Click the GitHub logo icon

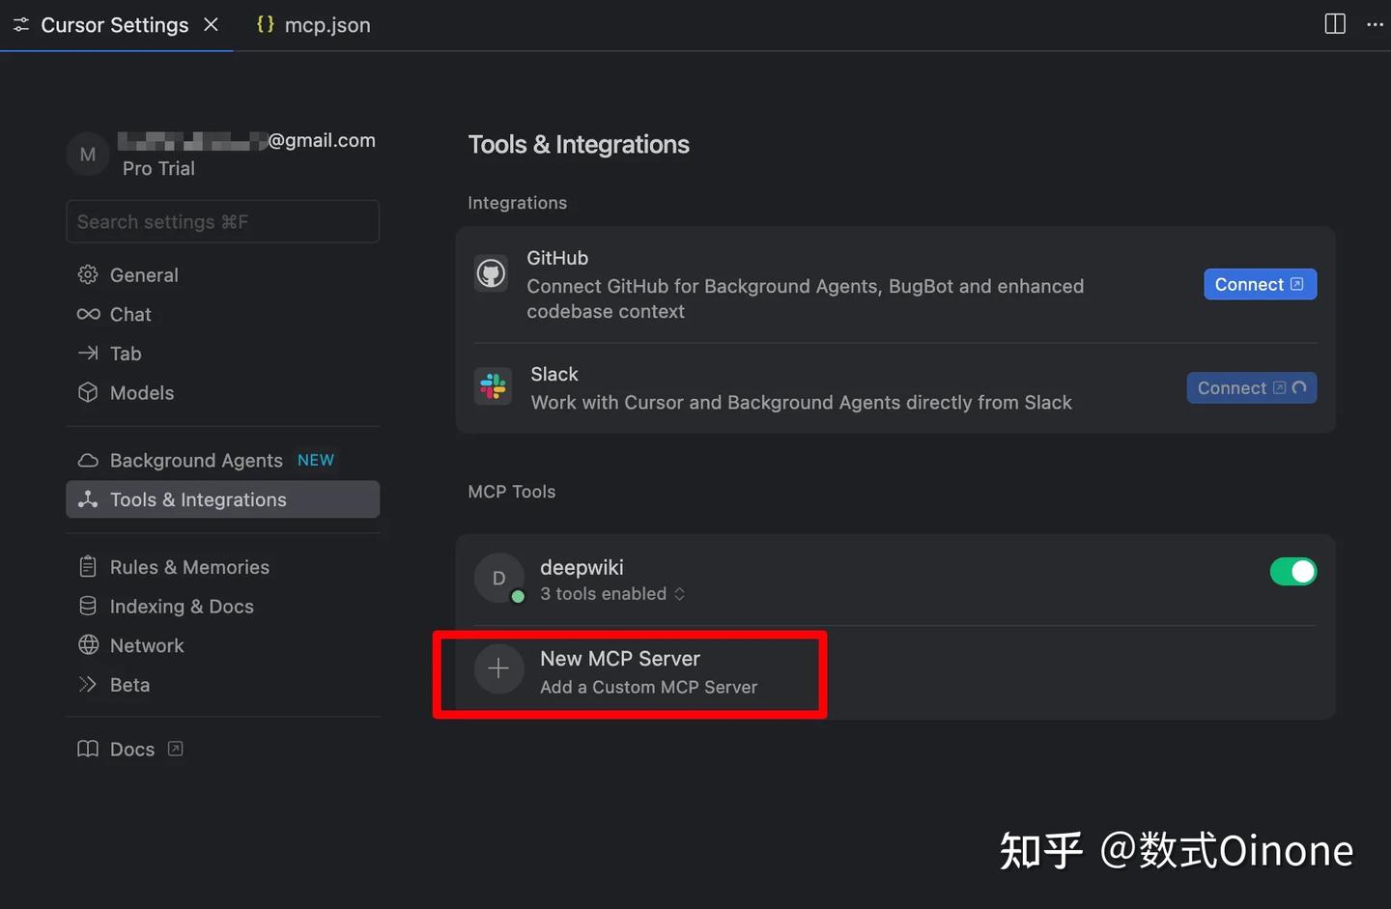tap(491, 273)
